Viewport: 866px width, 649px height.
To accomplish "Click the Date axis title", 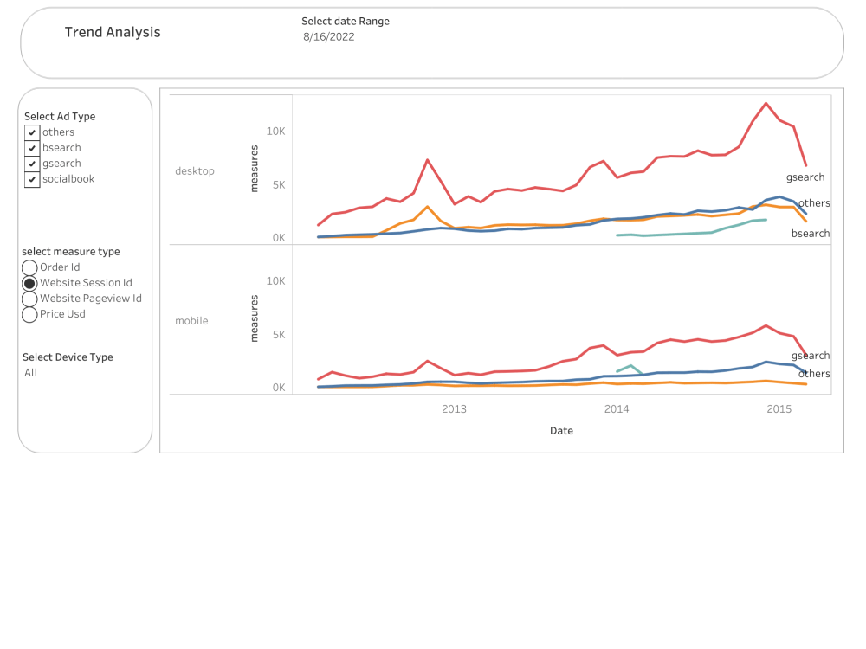I will (x=561, y=431).
